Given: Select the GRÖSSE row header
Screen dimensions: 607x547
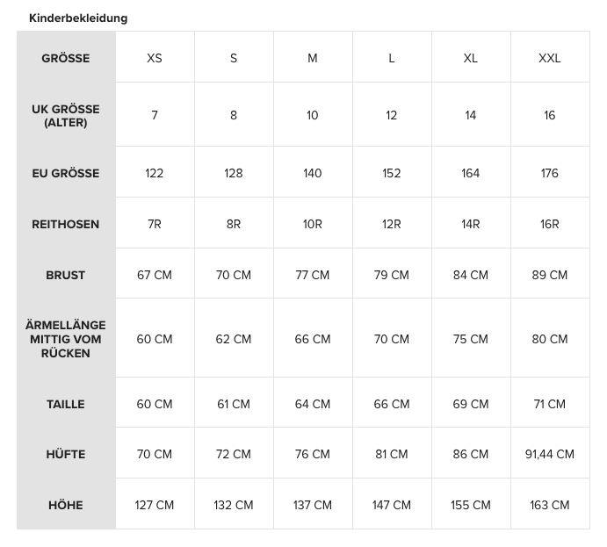Looking at the screenshot, I should pos(66,58).
